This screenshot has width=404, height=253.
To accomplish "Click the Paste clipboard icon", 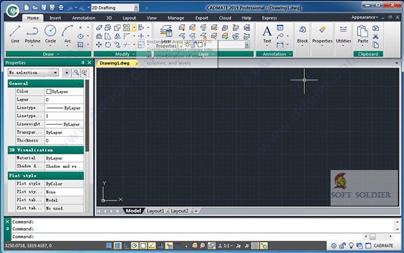I will coord(362,34).
